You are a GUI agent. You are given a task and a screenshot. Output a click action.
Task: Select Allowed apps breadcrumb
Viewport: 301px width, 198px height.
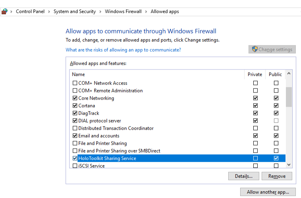pos(165,12)
